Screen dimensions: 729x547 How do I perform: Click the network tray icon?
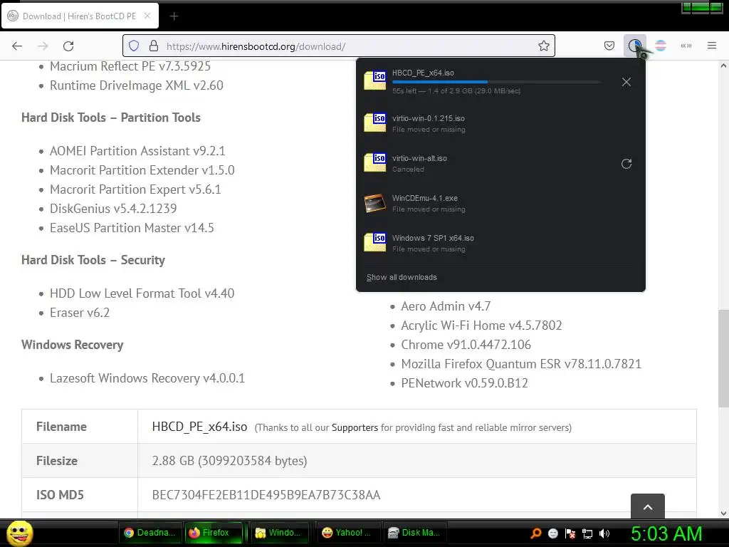(x=587, y=533)
